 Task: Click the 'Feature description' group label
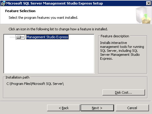(115, 36)
